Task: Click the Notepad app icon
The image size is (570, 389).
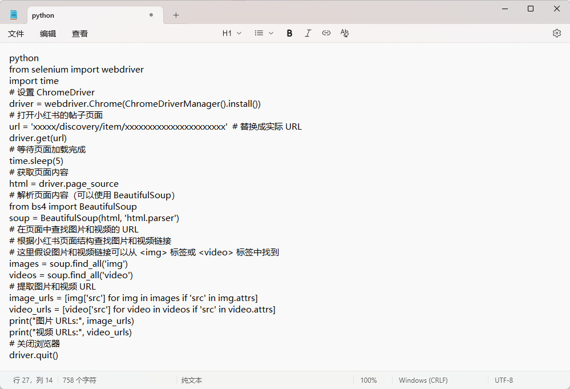Action: pyautogui.click(x=14, y=15)
